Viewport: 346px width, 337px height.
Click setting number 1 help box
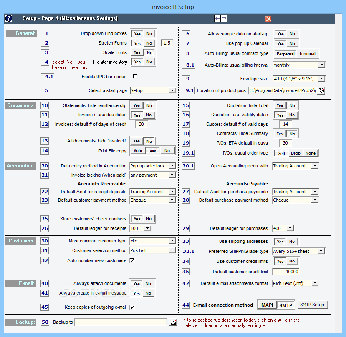tap(45, 33)
